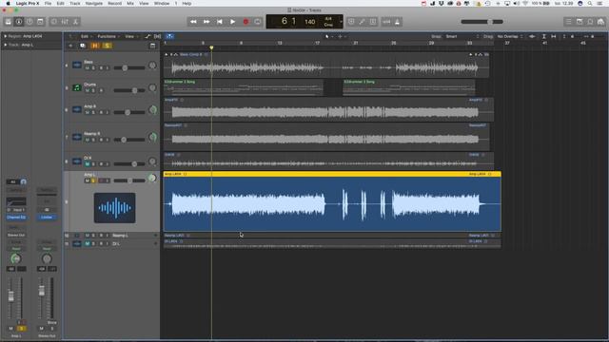Image resolution: width=609 pixels, height=342 pixels.
Task: Open the Mix menu in menu bar
Action: pyautogui.click(x=130, y=3)
